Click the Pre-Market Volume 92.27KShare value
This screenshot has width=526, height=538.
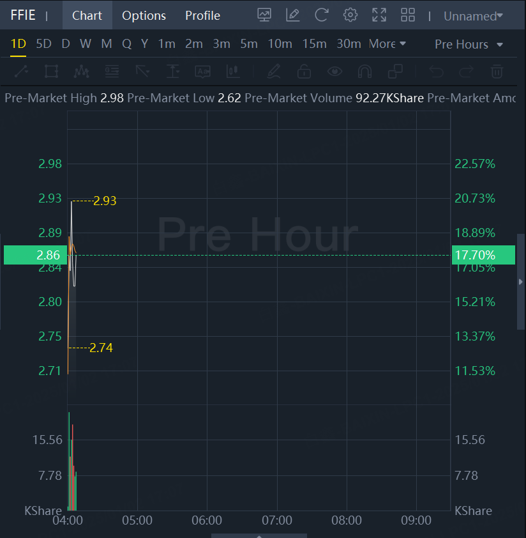389,98
